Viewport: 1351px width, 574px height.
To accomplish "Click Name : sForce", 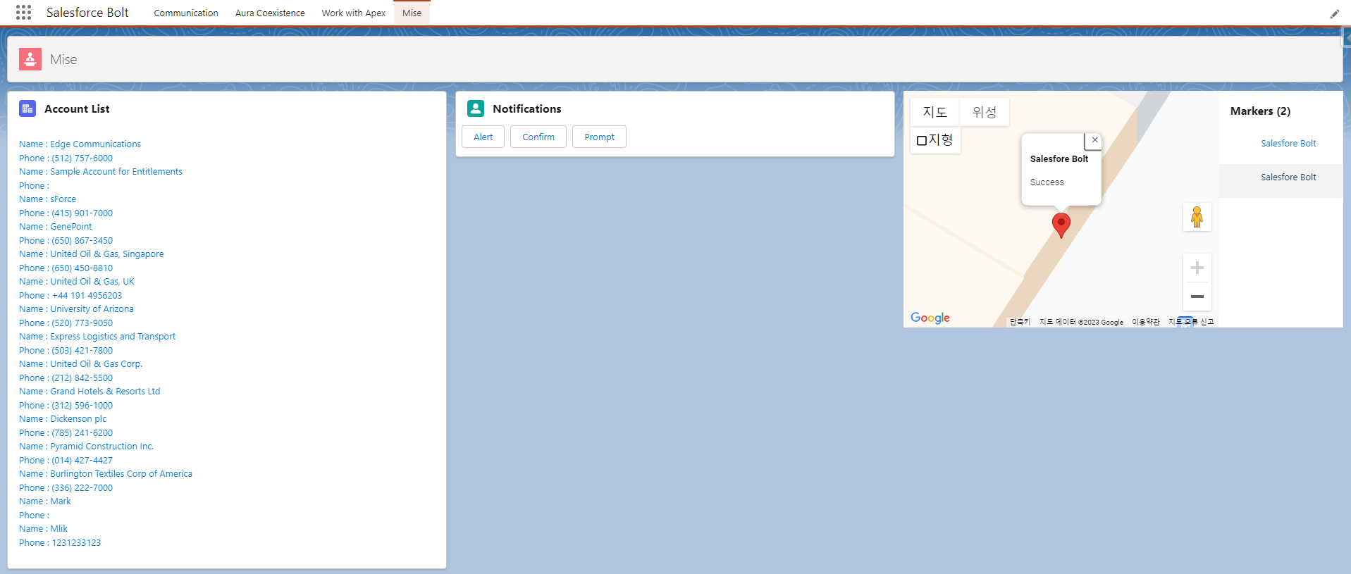I will point(47,199).
